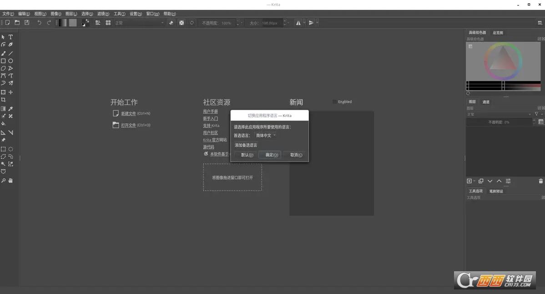Select the Elliptical Selection tool
Image resolution: width=545 pixels, height=294 pixels.
[x=11, y=149]
